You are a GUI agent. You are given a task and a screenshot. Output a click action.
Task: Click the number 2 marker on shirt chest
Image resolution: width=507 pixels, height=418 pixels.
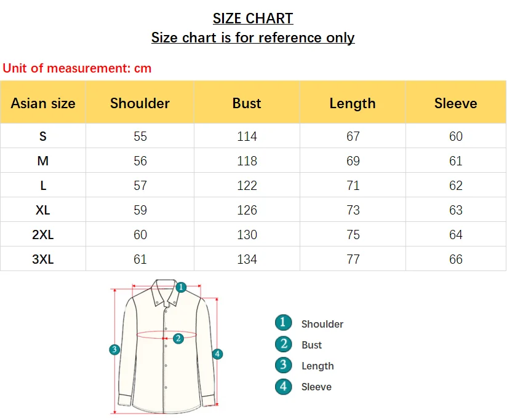click(x=178, y=338)
